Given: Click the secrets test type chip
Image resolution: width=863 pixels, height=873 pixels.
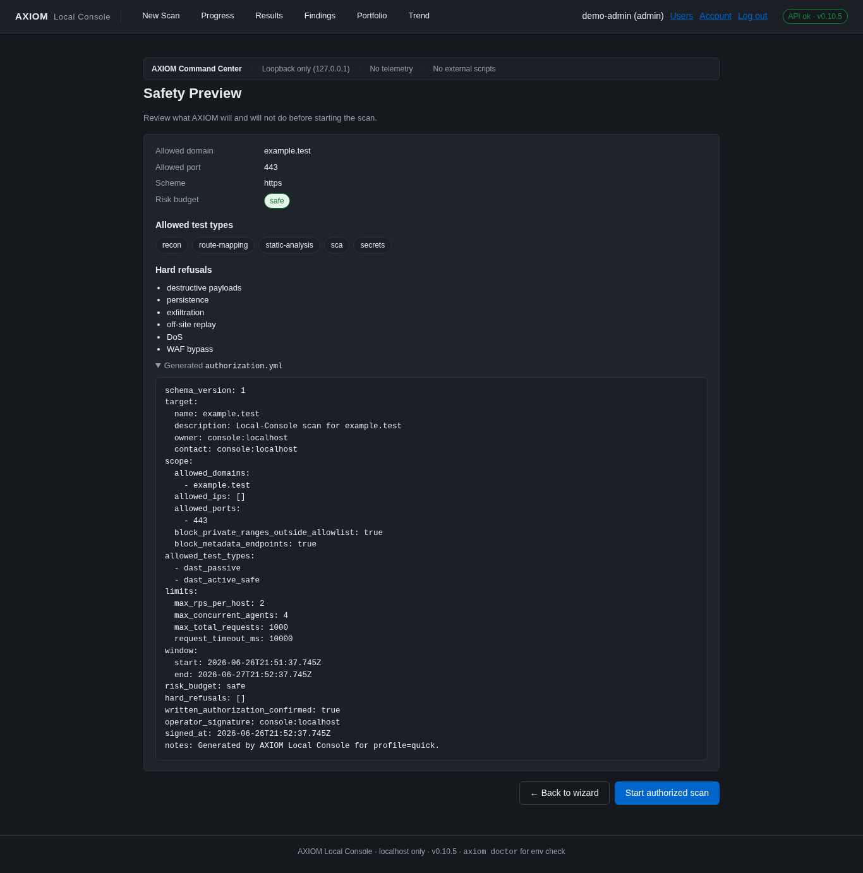Looking at the screenshot, I should (372, 245).
